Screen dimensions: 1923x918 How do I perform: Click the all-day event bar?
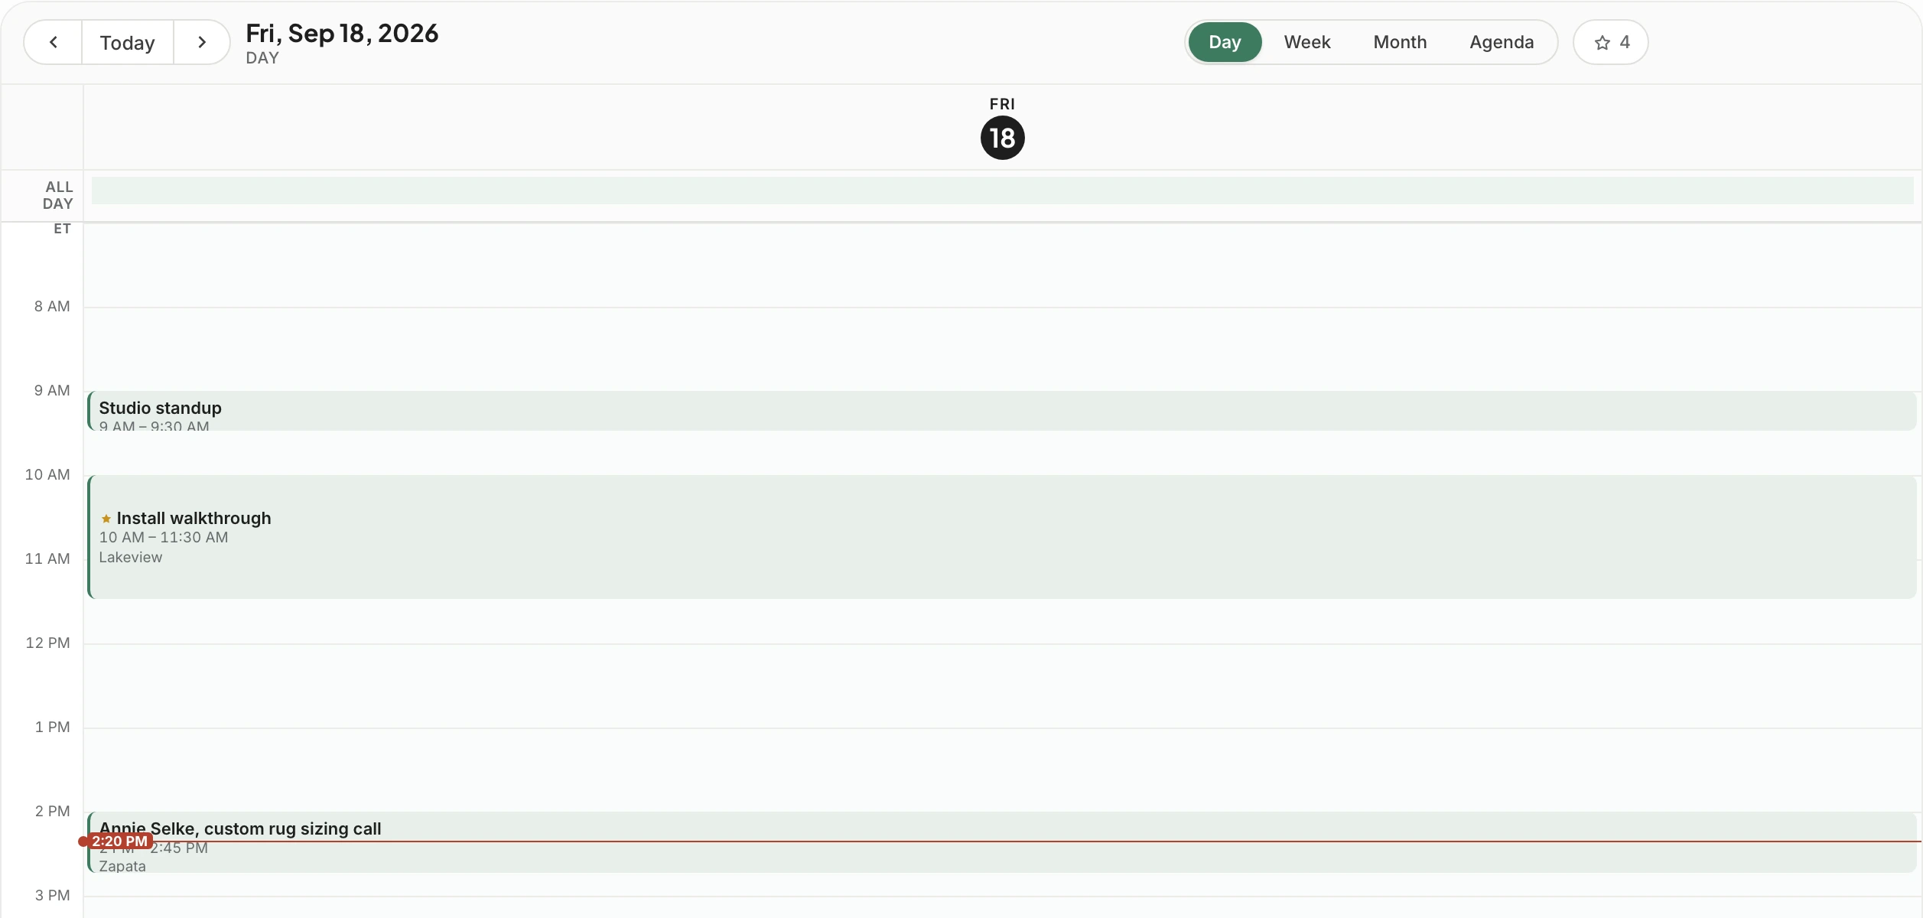1002,190
